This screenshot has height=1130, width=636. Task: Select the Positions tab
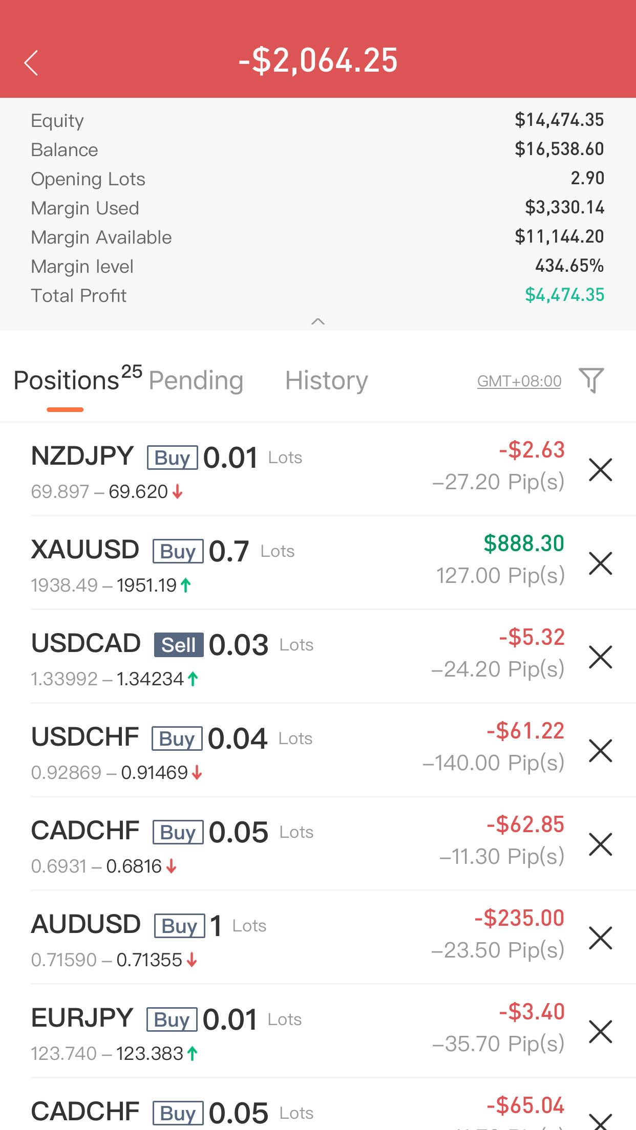coord(67,381)
